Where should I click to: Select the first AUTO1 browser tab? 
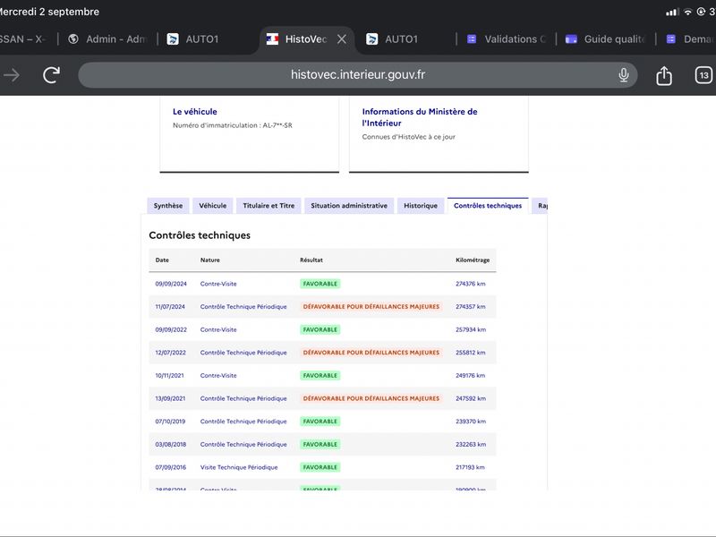tap(192, 39)
